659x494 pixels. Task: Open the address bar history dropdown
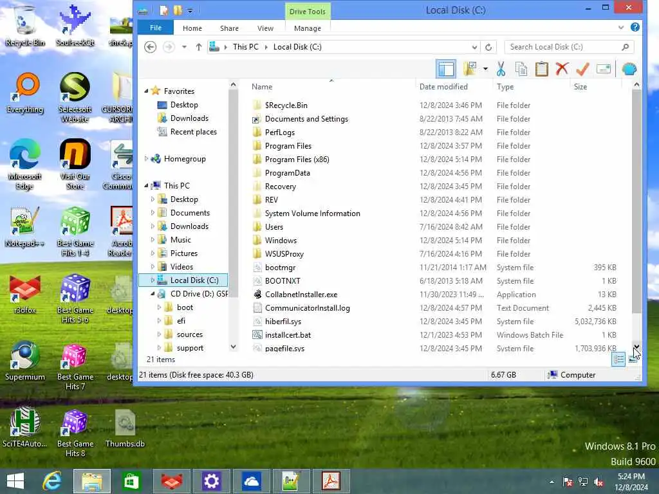pos(474,47)
